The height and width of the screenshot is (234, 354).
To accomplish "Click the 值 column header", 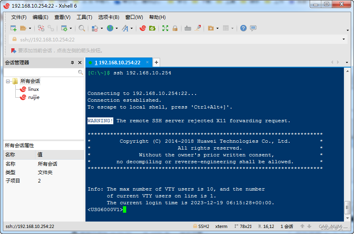I will click(x=60, y=154).
